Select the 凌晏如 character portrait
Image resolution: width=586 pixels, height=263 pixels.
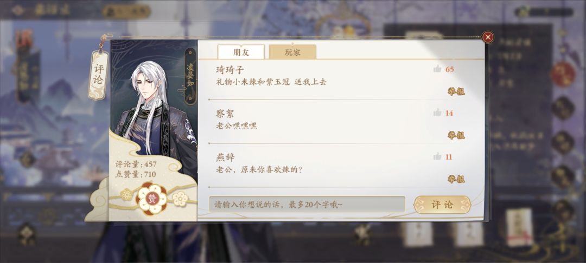(154, 108)
